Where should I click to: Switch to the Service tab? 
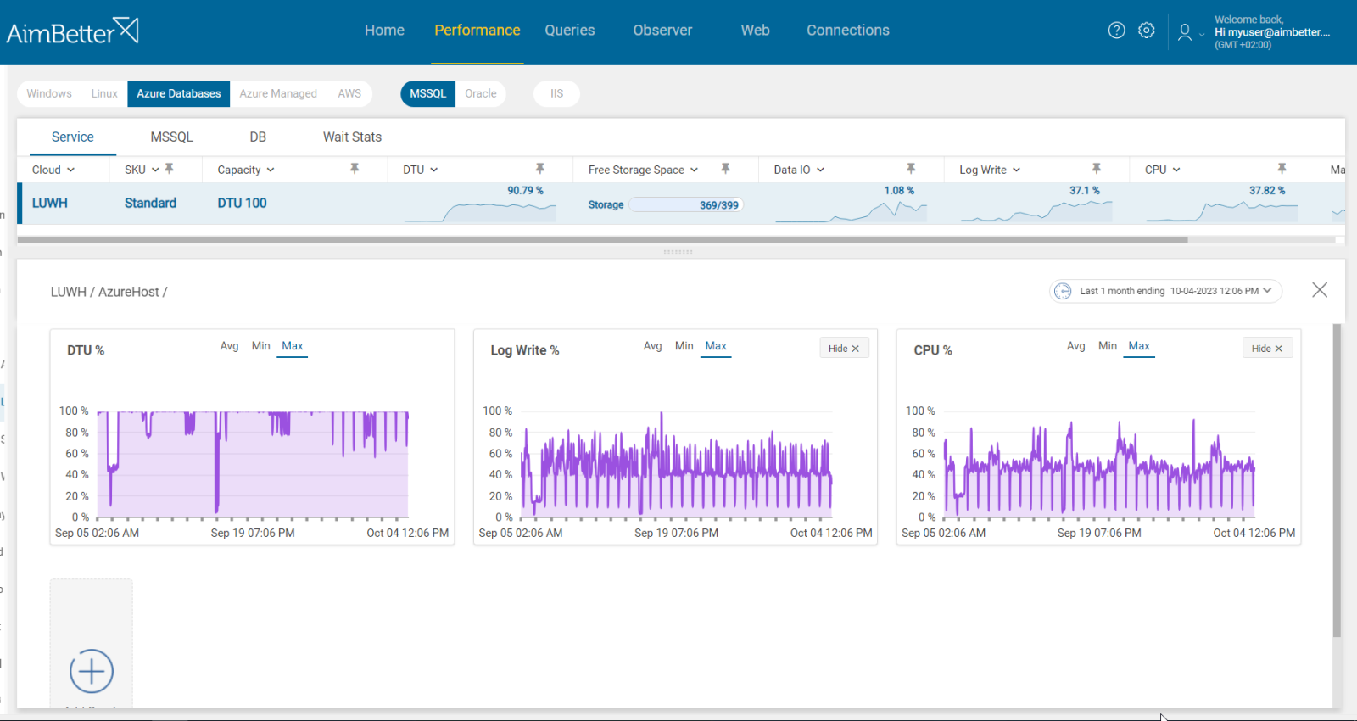73,137
